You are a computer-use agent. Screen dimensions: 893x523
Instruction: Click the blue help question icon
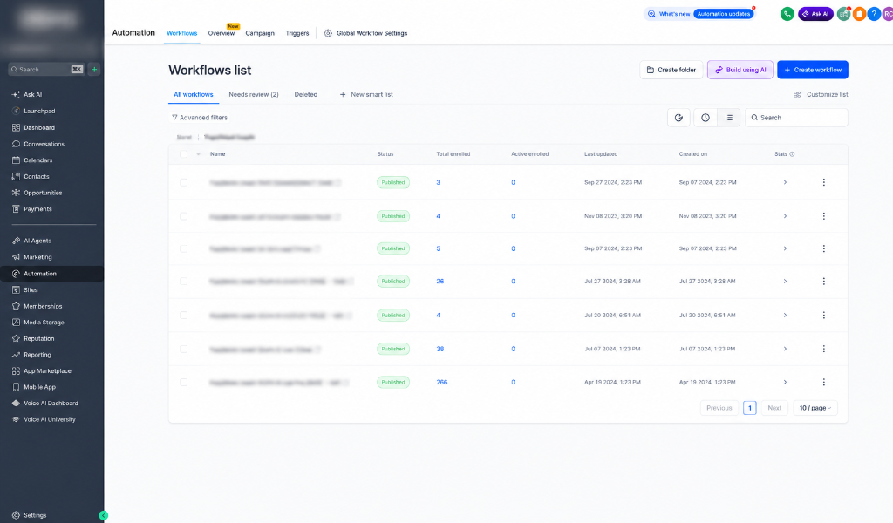point(874,14)
